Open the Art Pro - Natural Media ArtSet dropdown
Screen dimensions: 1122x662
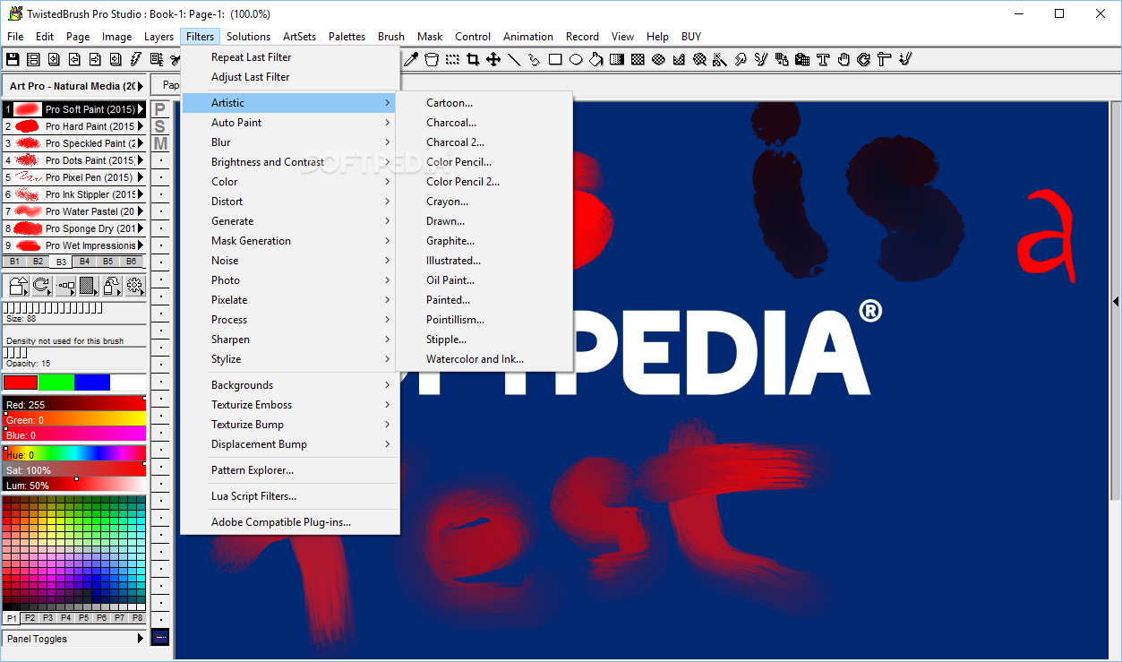(x=74, y=86)
